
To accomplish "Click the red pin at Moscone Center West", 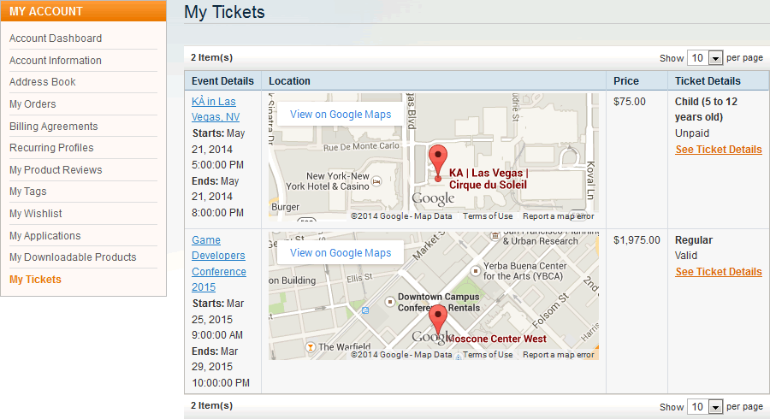I will pos(438,318).
